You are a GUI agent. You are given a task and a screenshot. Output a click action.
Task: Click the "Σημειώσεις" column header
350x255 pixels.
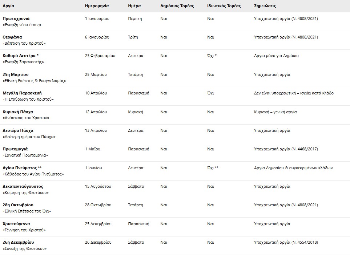265,6
